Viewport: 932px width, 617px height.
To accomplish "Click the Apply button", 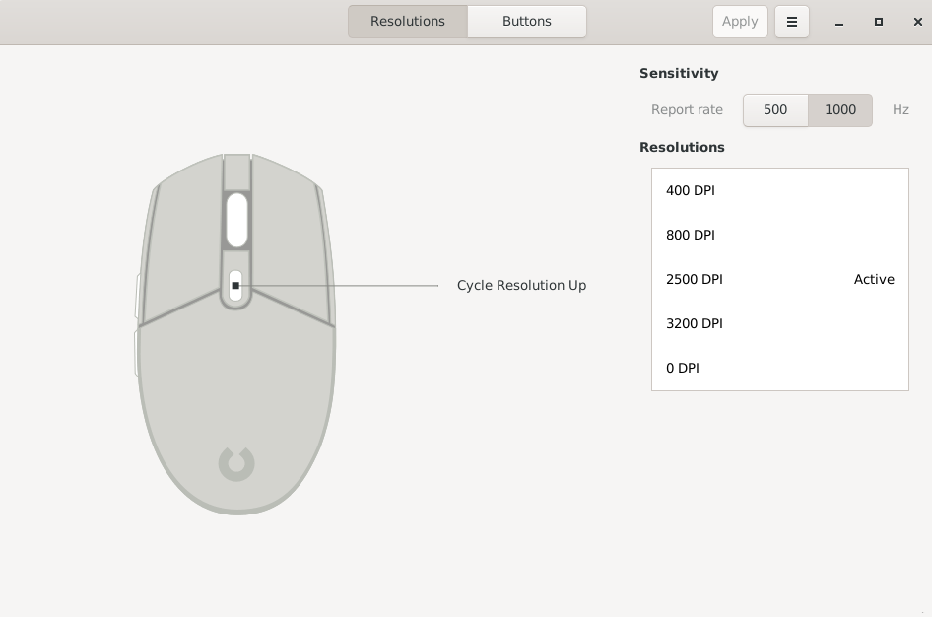I will pyautogui.click(x=740, y=22).
